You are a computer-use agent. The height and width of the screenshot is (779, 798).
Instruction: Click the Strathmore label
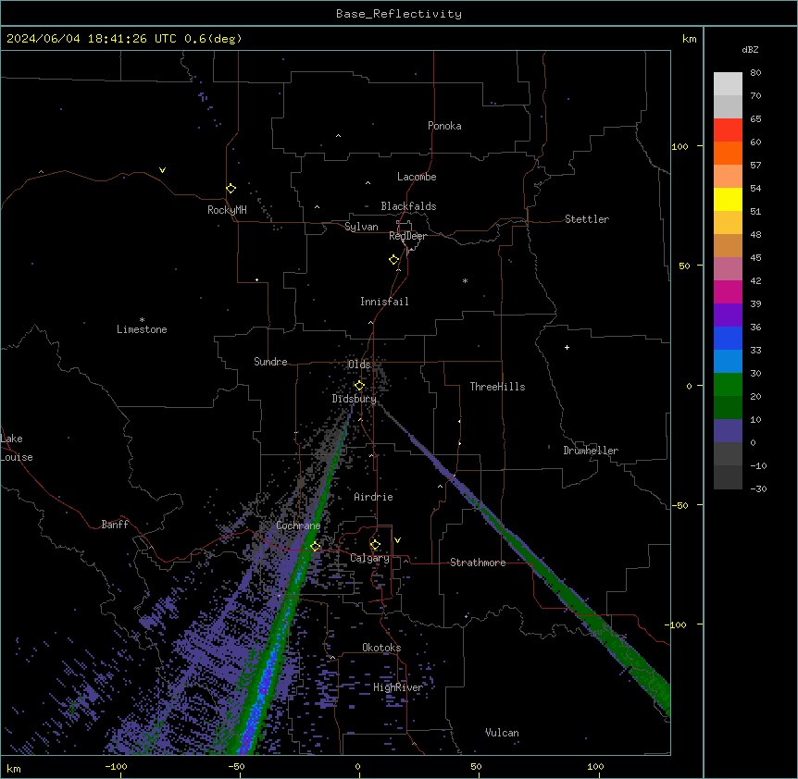[x=478, y=563]
